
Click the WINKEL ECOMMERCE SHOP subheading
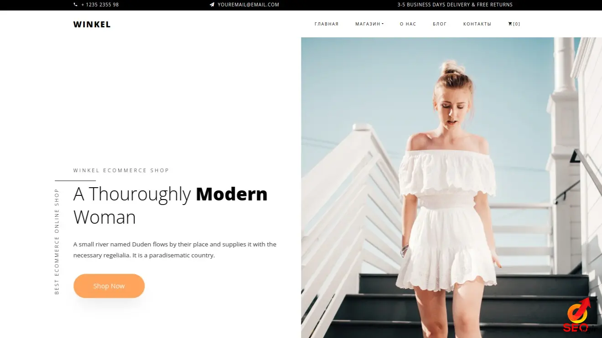click(x=121, y=170)
